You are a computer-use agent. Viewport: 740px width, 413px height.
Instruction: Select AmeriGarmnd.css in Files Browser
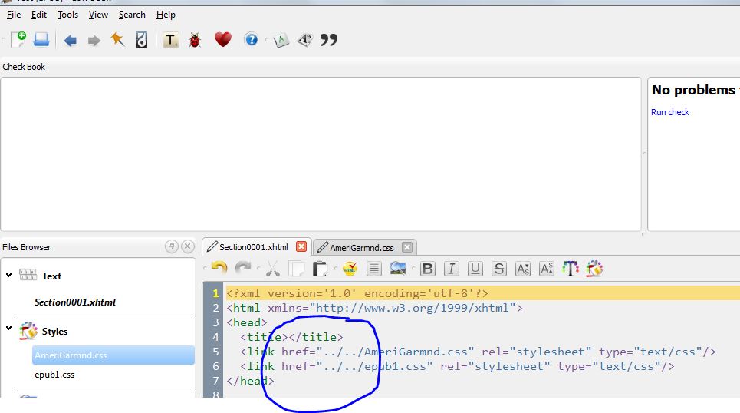(113, 355)
